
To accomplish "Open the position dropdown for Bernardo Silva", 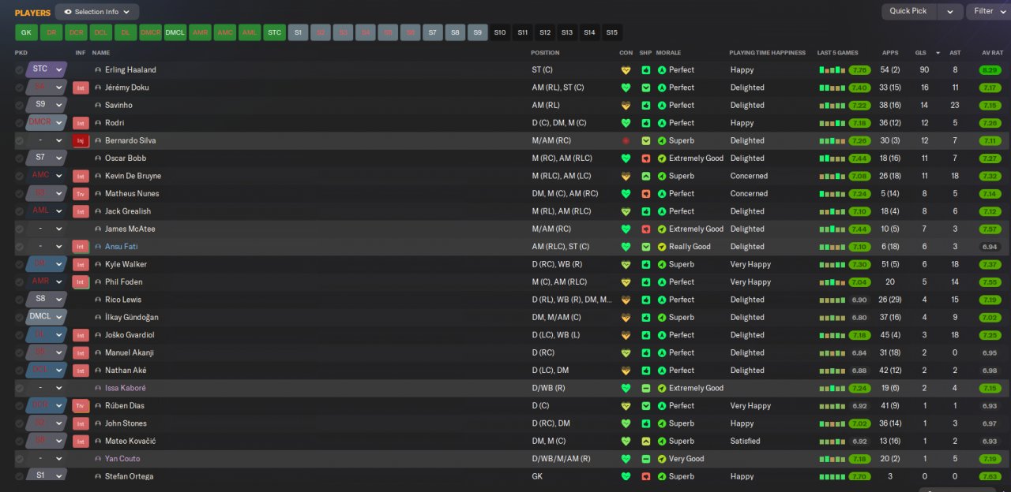I will click(46, 140).
